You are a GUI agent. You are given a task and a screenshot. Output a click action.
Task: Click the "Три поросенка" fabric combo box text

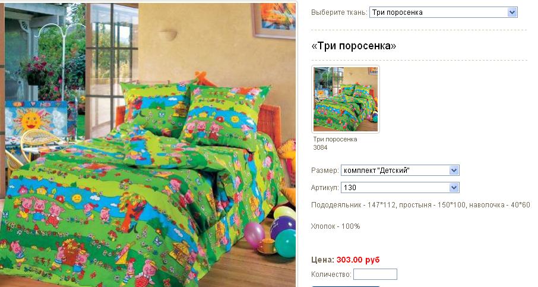point(397,12)
